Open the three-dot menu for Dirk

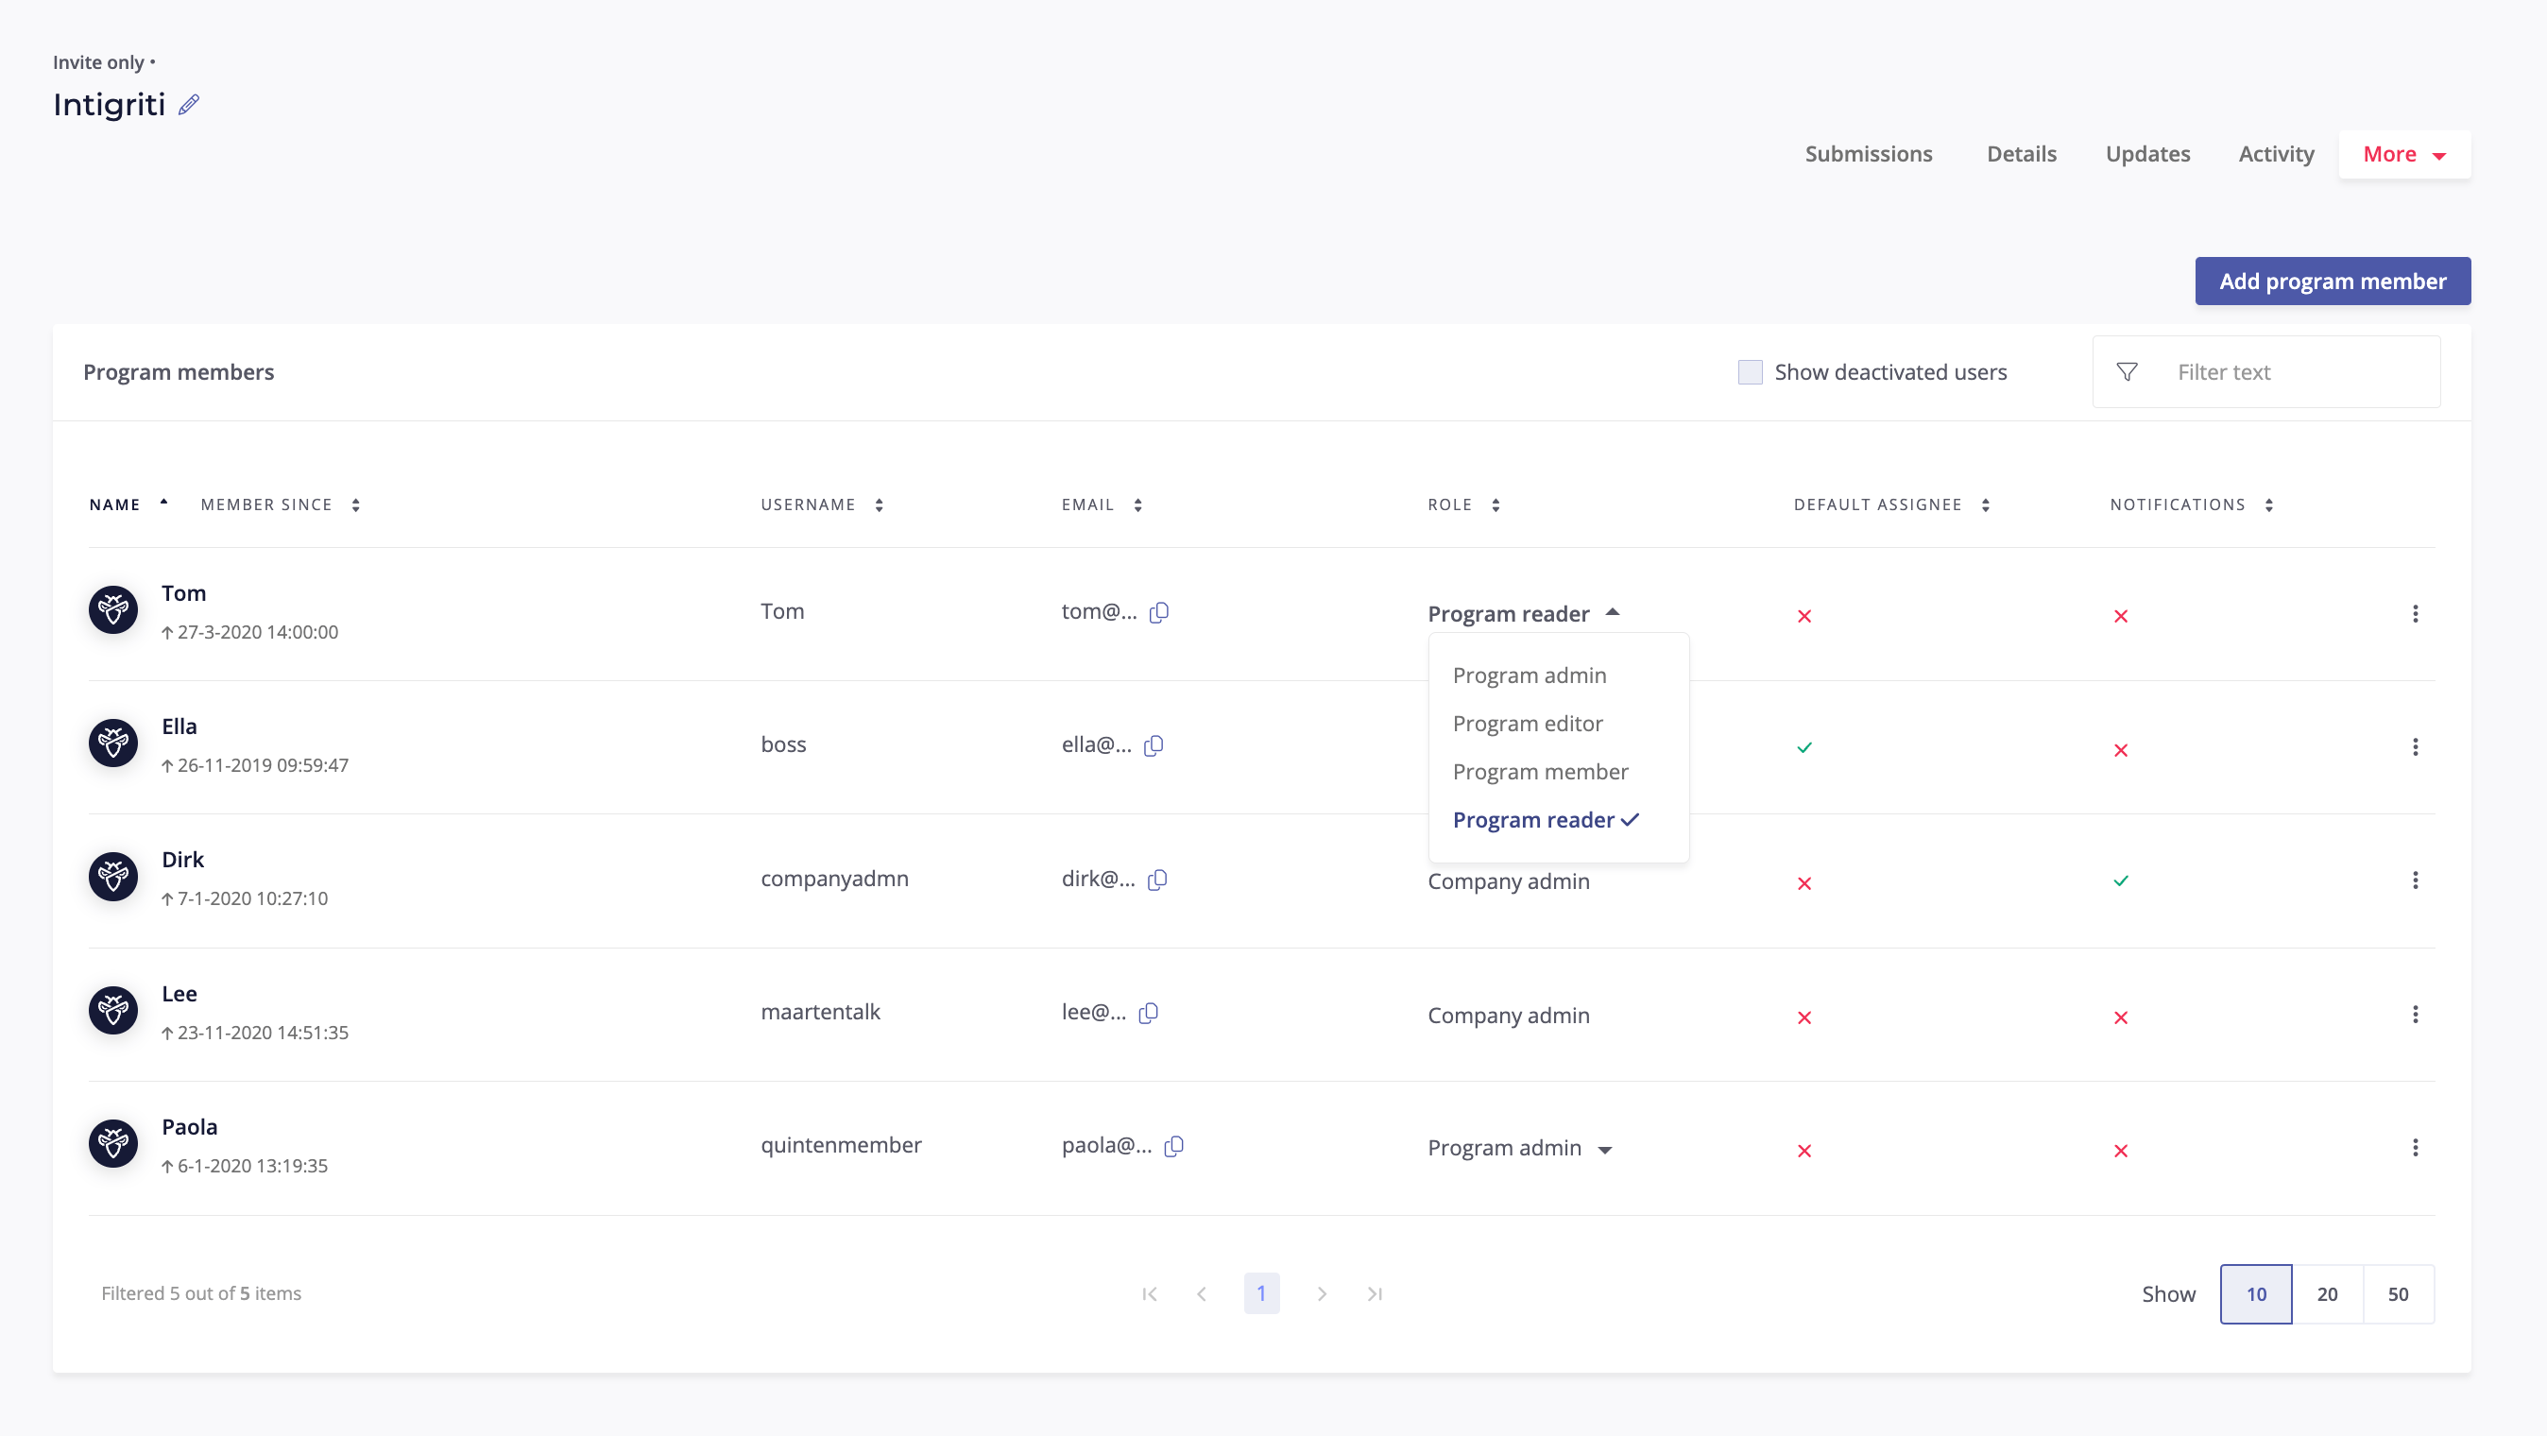tap(2416, 880)
